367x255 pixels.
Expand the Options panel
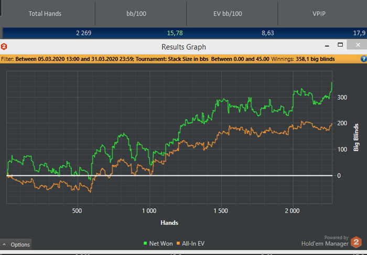(x=16, y=245)
